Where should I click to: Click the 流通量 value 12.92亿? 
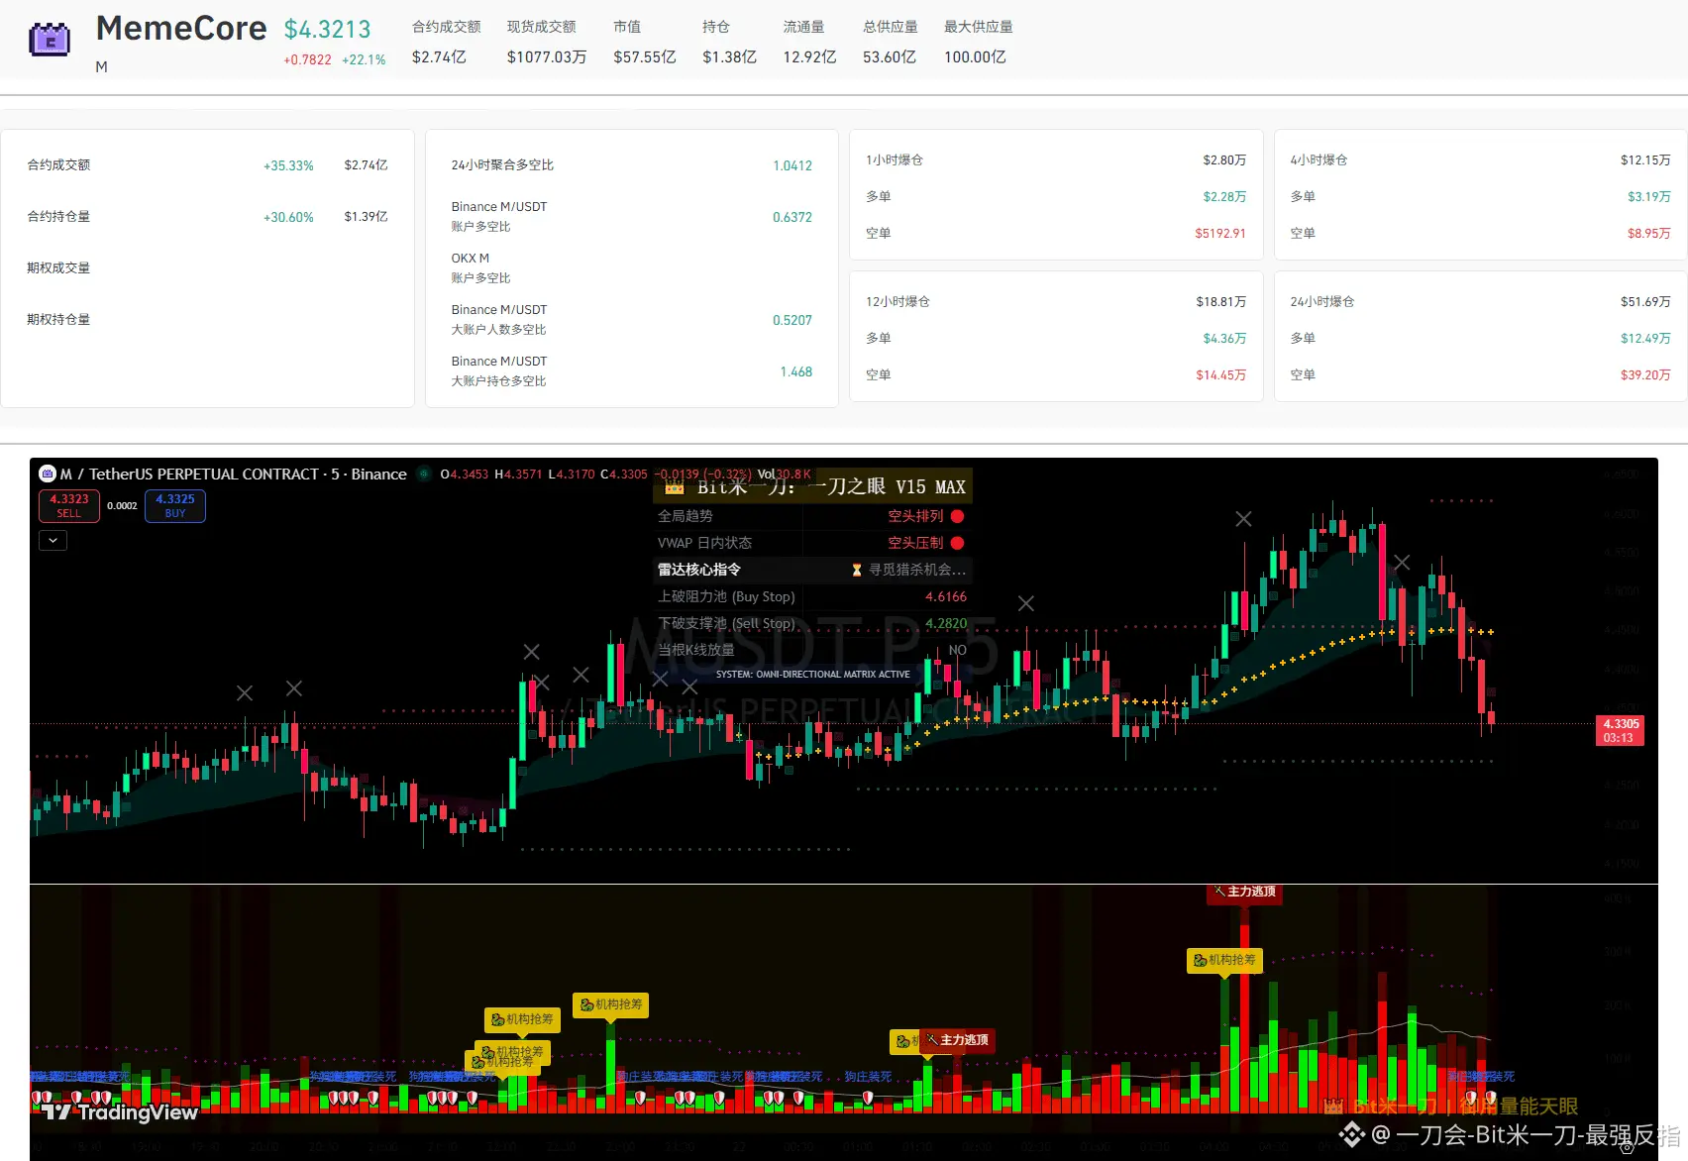pos(809,57)
